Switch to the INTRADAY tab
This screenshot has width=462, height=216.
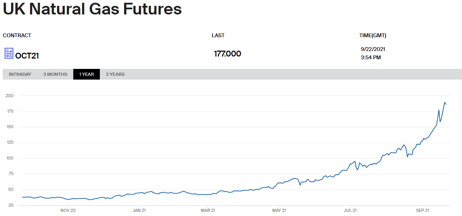pos(20,74)
